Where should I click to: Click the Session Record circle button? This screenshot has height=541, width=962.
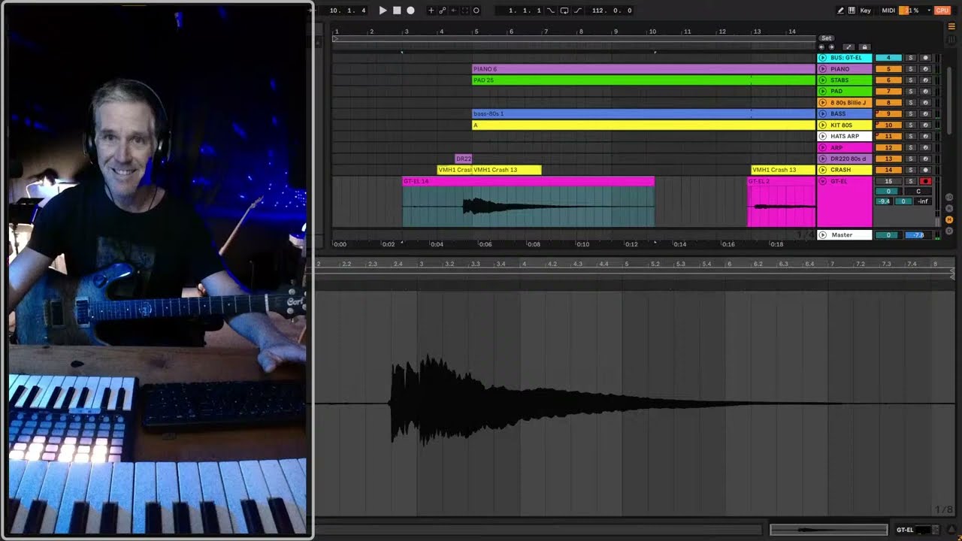[476, 11]
